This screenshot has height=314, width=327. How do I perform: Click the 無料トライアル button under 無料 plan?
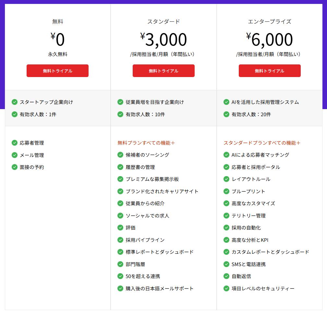[57, 71]
